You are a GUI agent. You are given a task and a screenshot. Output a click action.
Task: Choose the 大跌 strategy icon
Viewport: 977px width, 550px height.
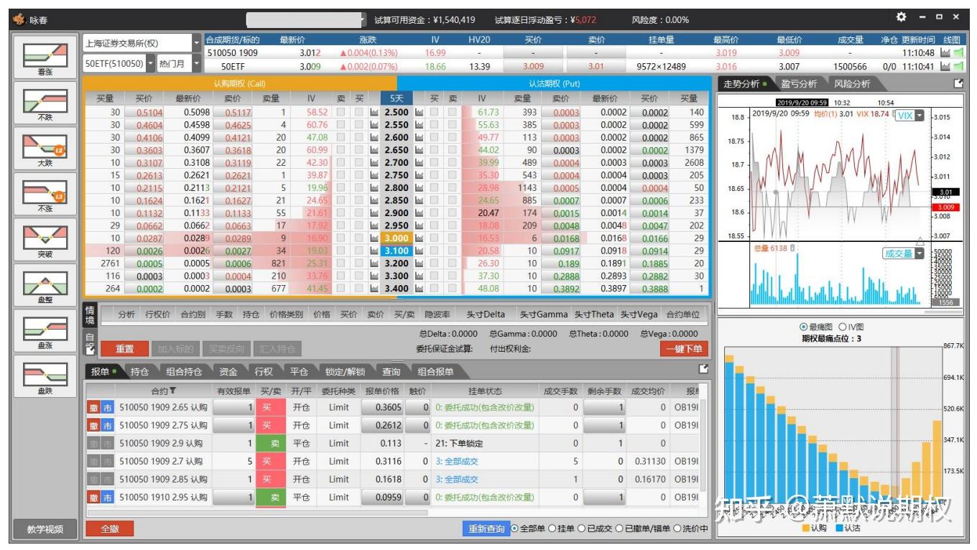(45, 148)
